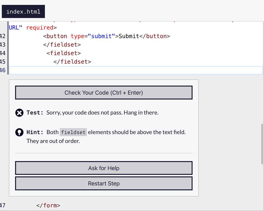Click the closing fieldset tag on line 43
This screenshot has width=264, height=211.
[x=62, y=45]
